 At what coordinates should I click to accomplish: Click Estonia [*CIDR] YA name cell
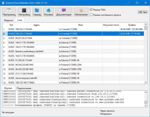(x=80, y=60)
